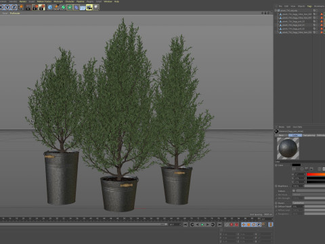Toggle point level animation recording icon
The image size is (325, 244).
tap(263, 224)
